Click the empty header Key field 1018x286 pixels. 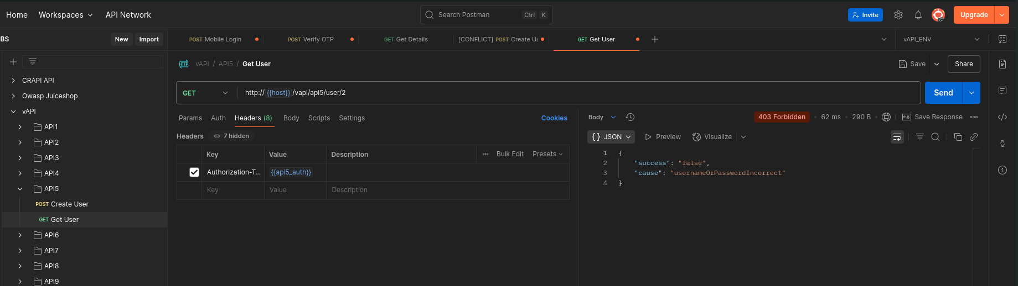[x=233, y=190]
